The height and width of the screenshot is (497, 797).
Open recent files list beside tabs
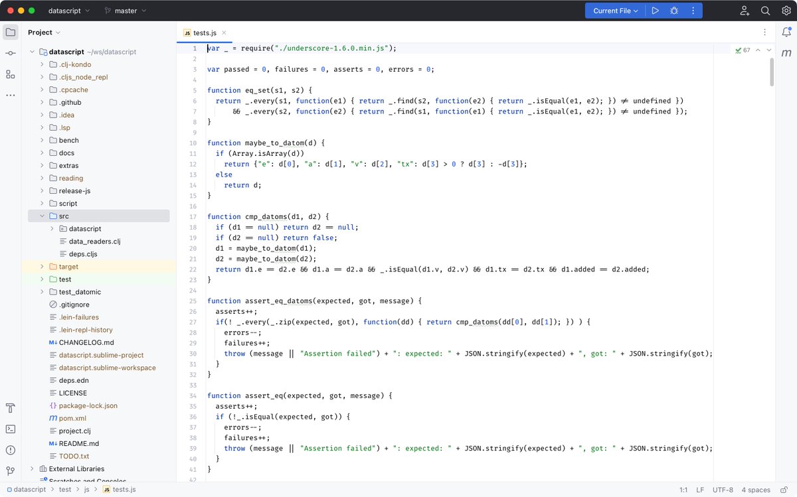(x=765, y=32)
